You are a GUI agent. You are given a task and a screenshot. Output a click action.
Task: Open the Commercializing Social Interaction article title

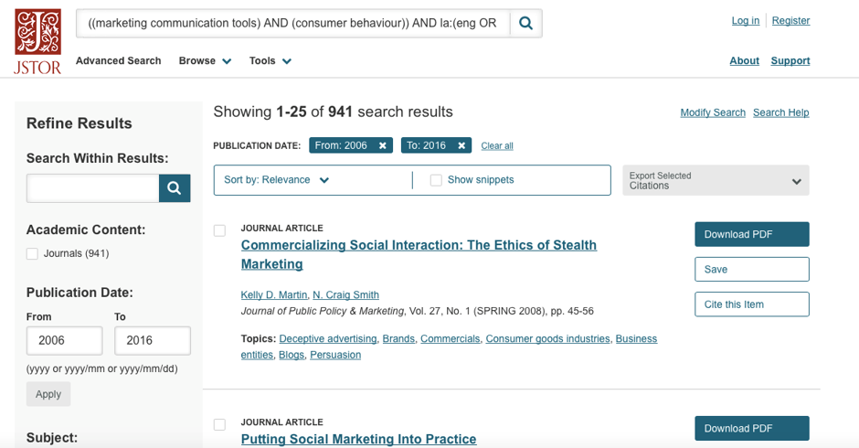coord(419,254)
